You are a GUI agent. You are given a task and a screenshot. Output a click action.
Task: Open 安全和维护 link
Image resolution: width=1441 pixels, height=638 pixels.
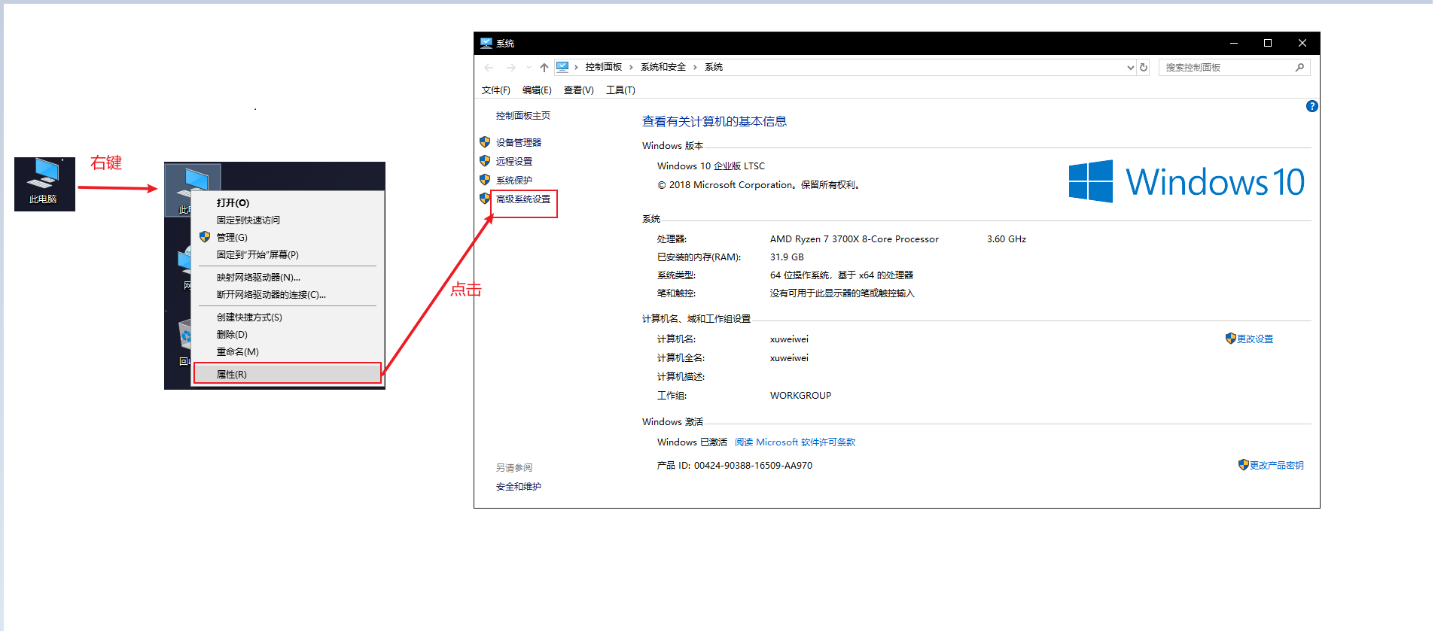pos(518,486)
